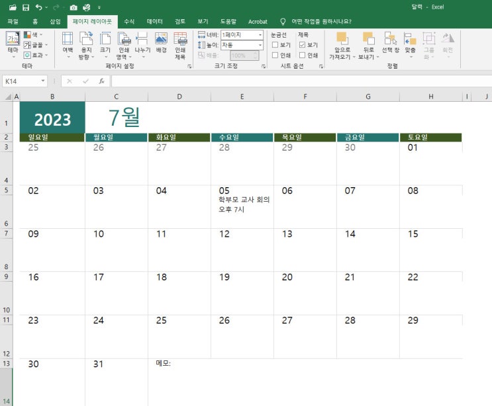Open theme Fonts (글꼴) menu
The height and width of the screenshot is (406, 492).
click(x=36, y=45)
